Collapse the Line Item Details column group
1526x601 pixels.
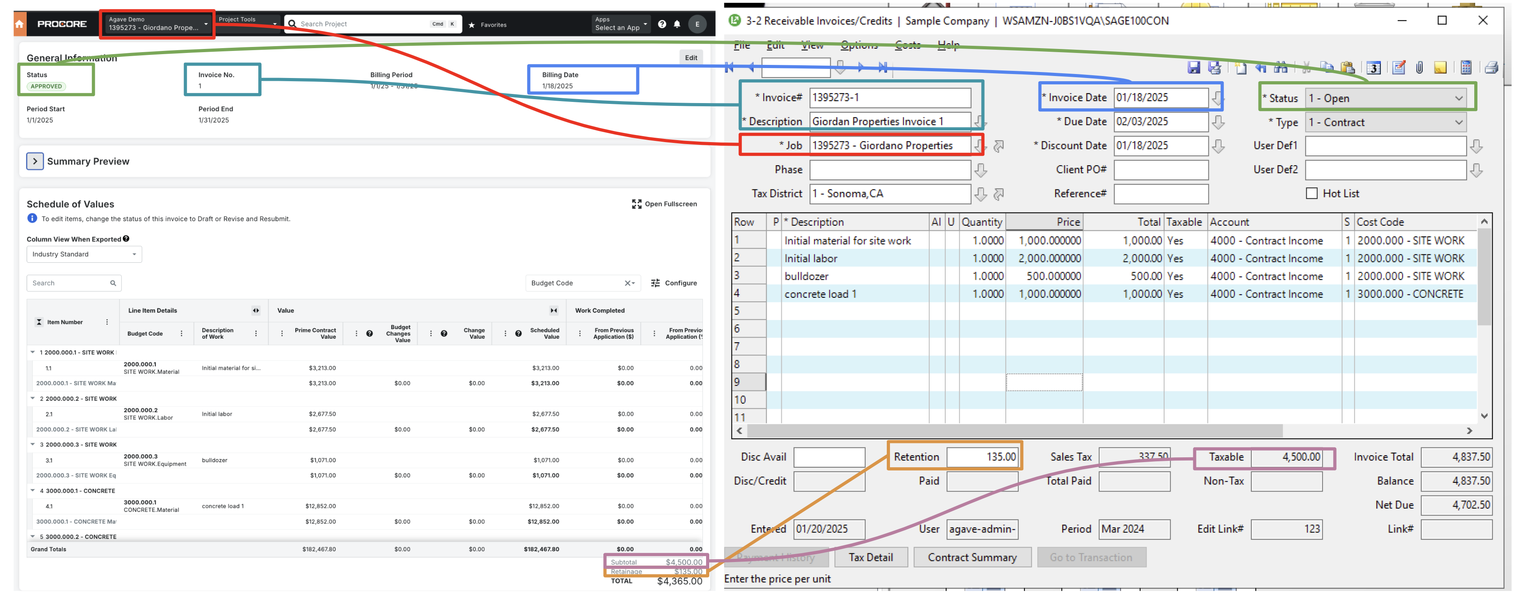(256, 310)
